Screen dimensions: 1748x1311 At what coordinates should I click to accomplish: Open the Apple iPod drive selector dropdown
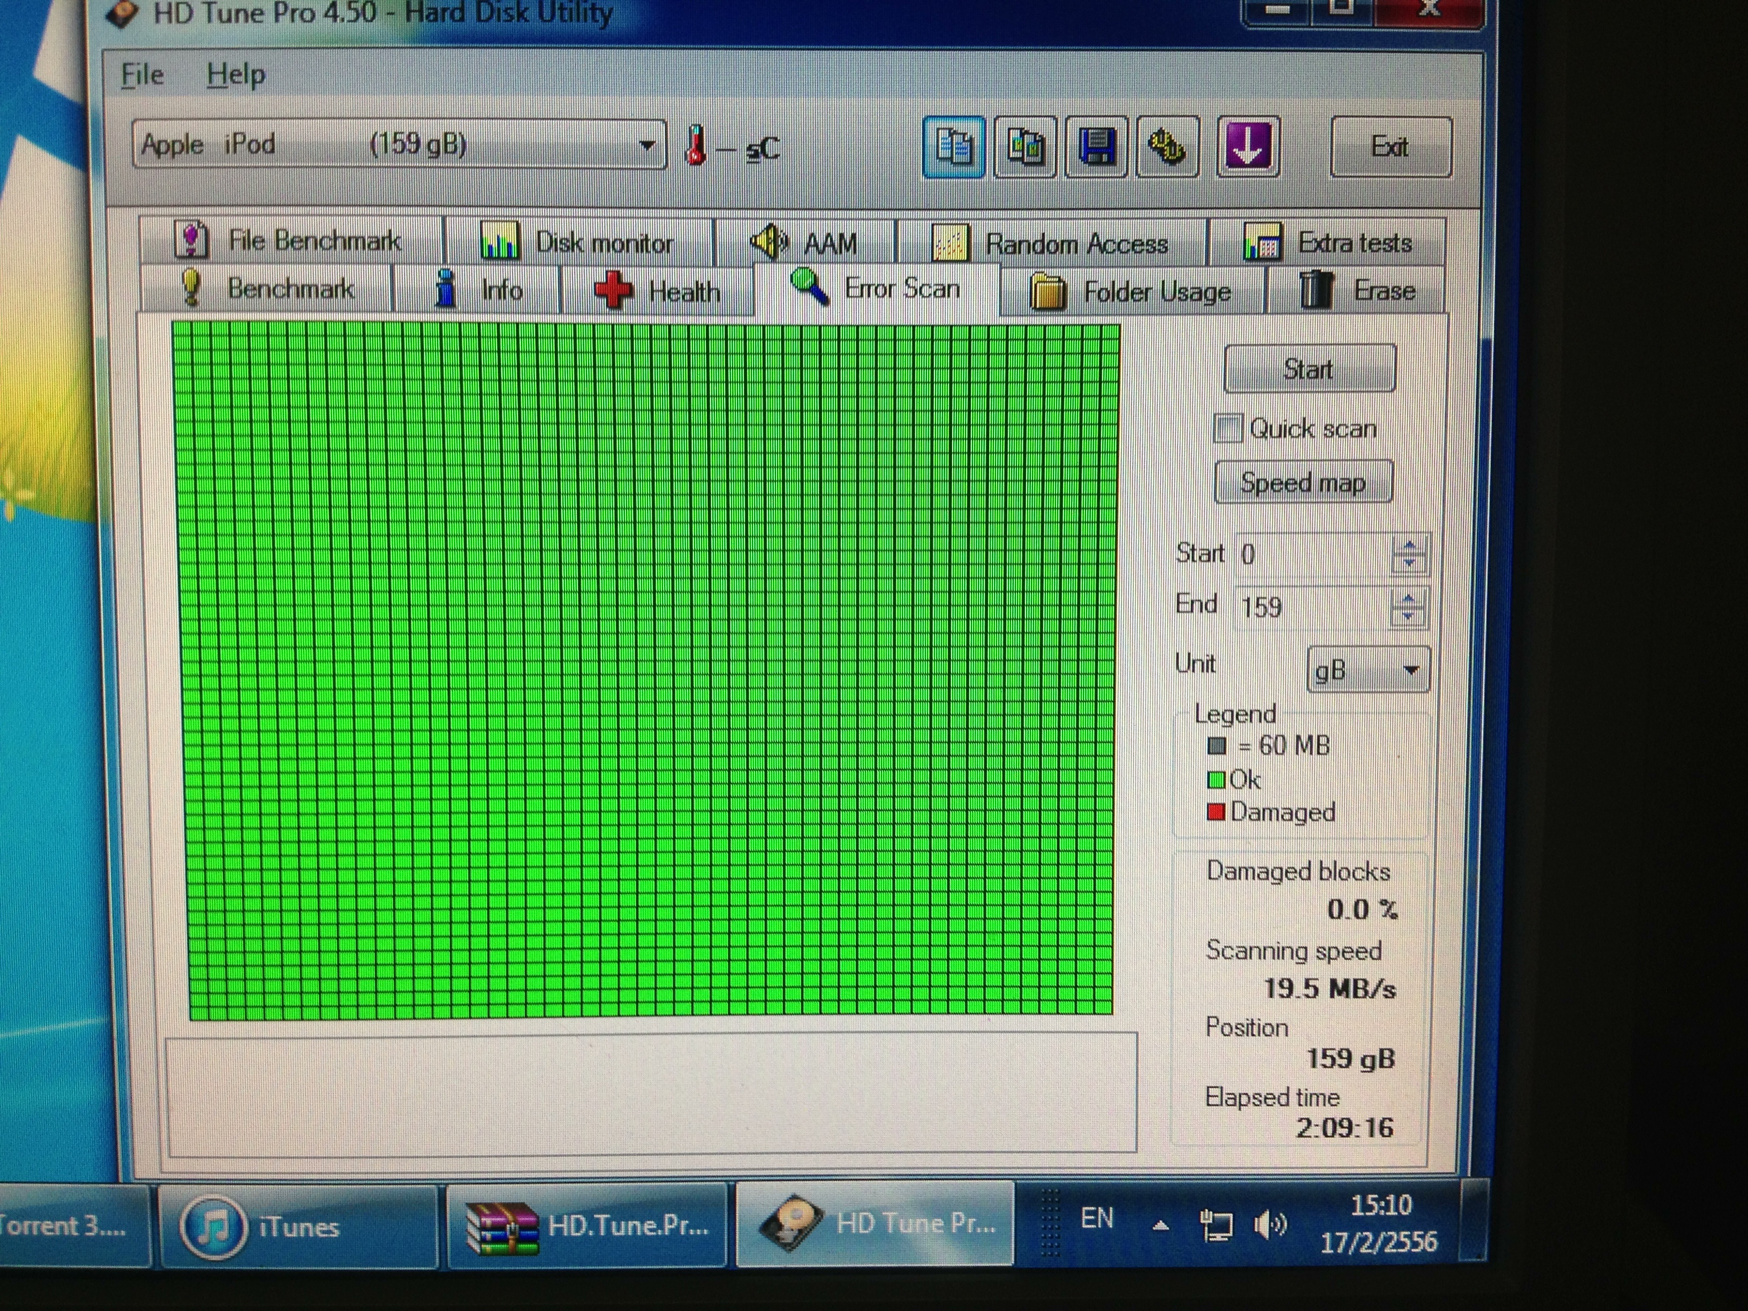646,146
